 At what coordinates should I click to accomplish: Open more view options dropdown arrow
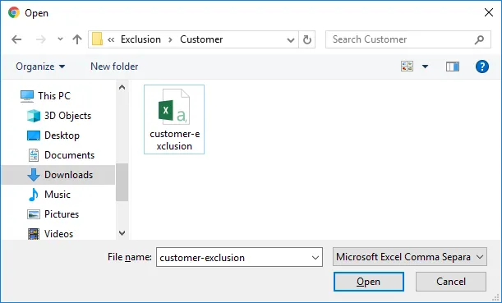(x=425, y=67)
